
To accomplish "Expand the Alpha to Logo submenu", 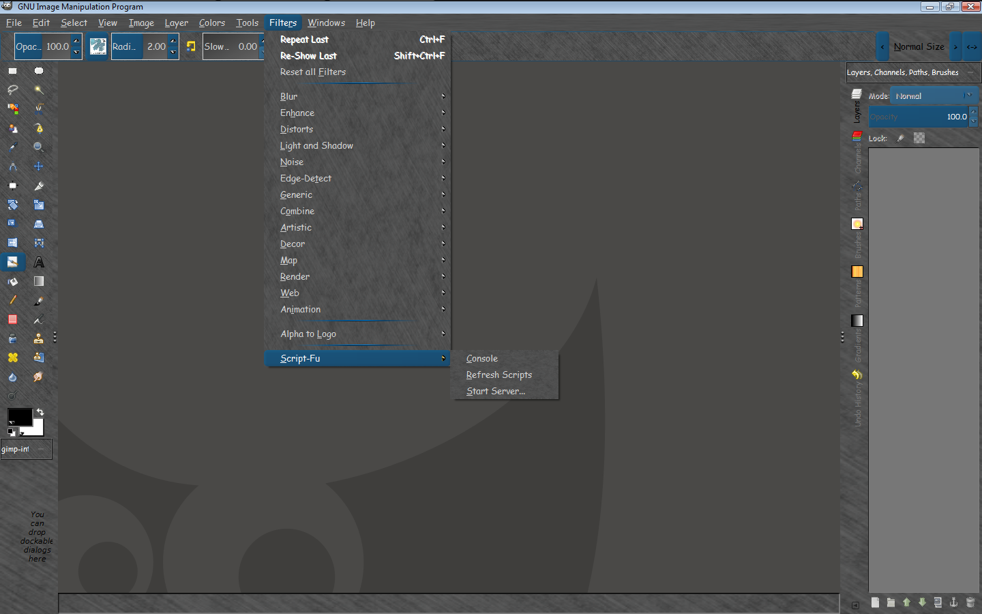I will coord(359,334).
